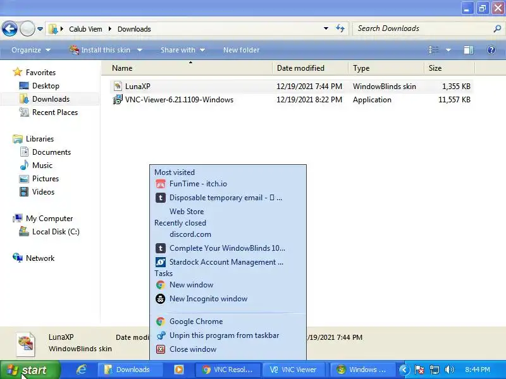Open Downloads in the navigation pane
Viewport: 506px width, 379px height.
click(51, 99)
